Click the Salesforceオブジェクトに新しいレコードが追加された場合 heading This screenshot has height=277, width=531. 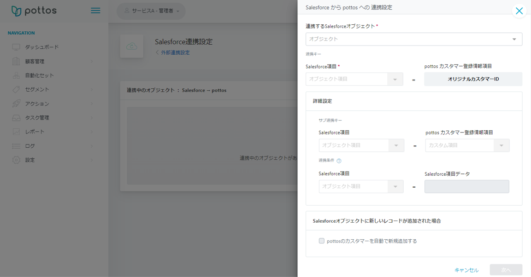[377, 221]
